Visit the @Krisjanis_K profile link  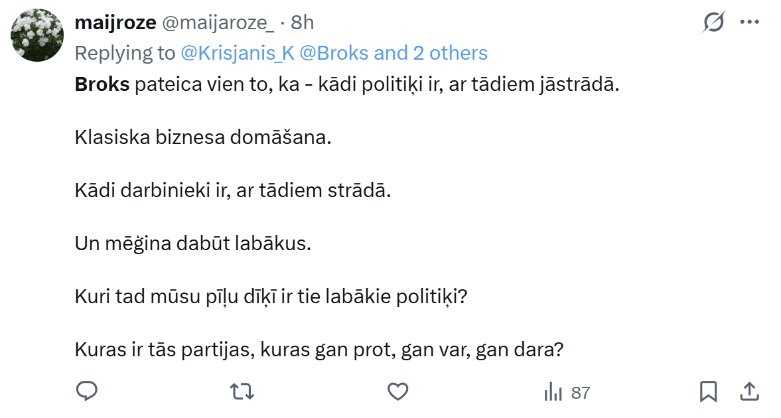coord(237,53)
